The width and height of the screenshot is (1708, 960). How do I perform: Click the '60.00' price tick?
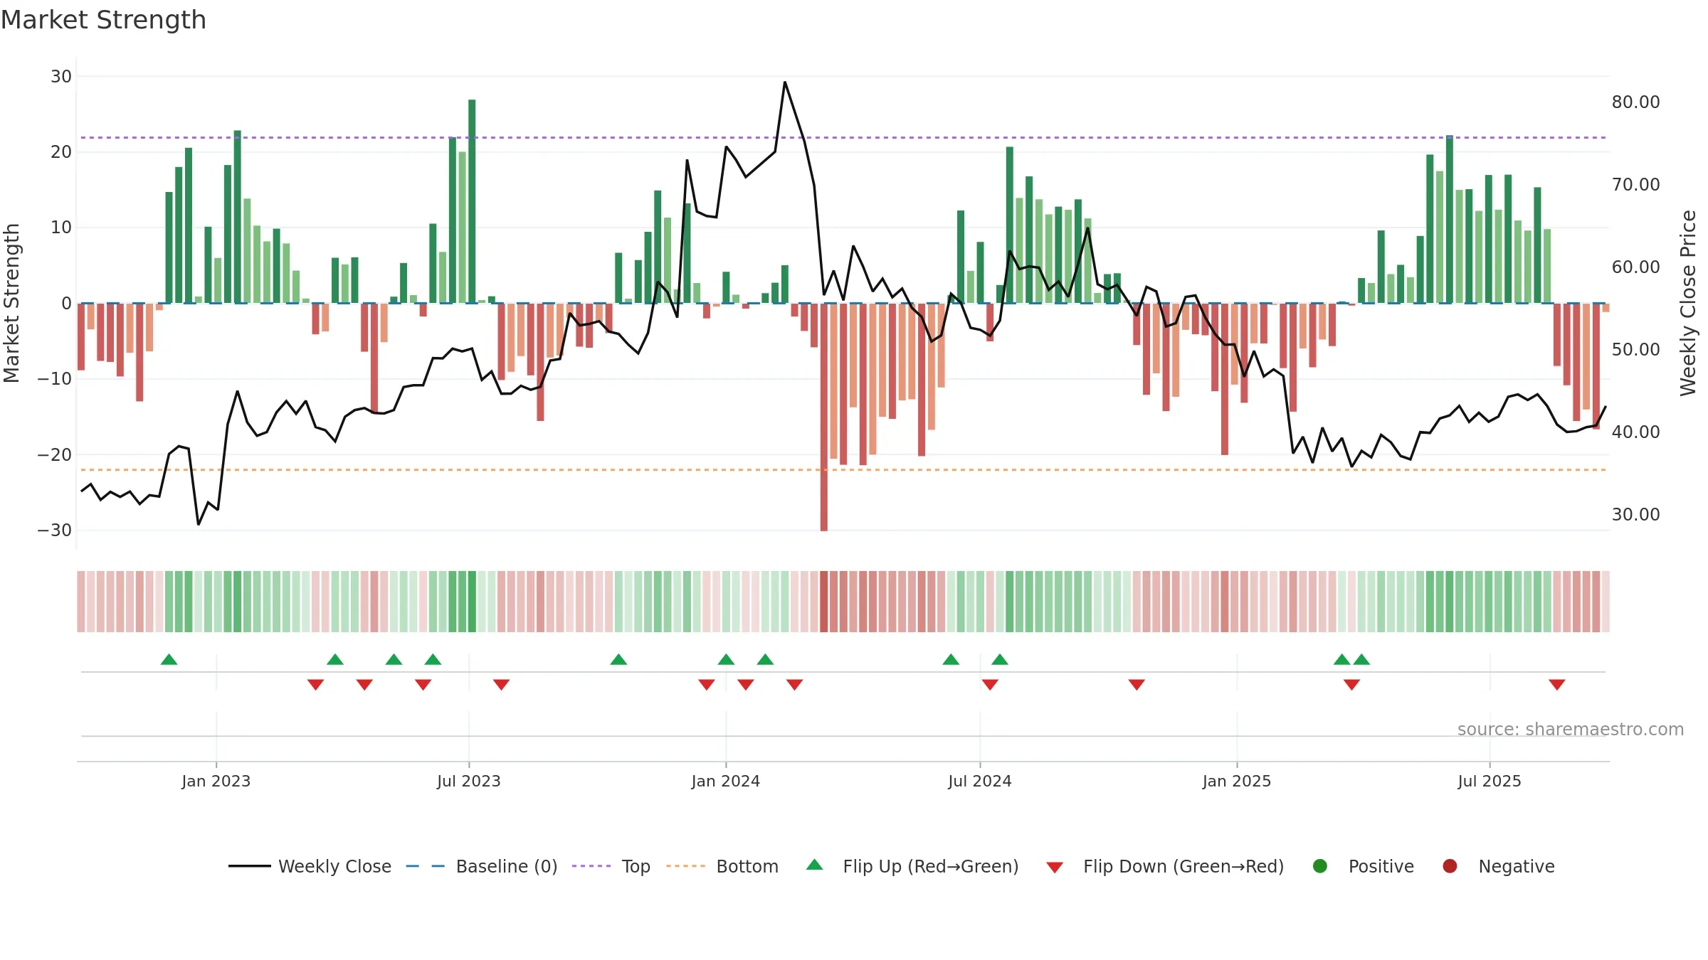click(1636, 267)
